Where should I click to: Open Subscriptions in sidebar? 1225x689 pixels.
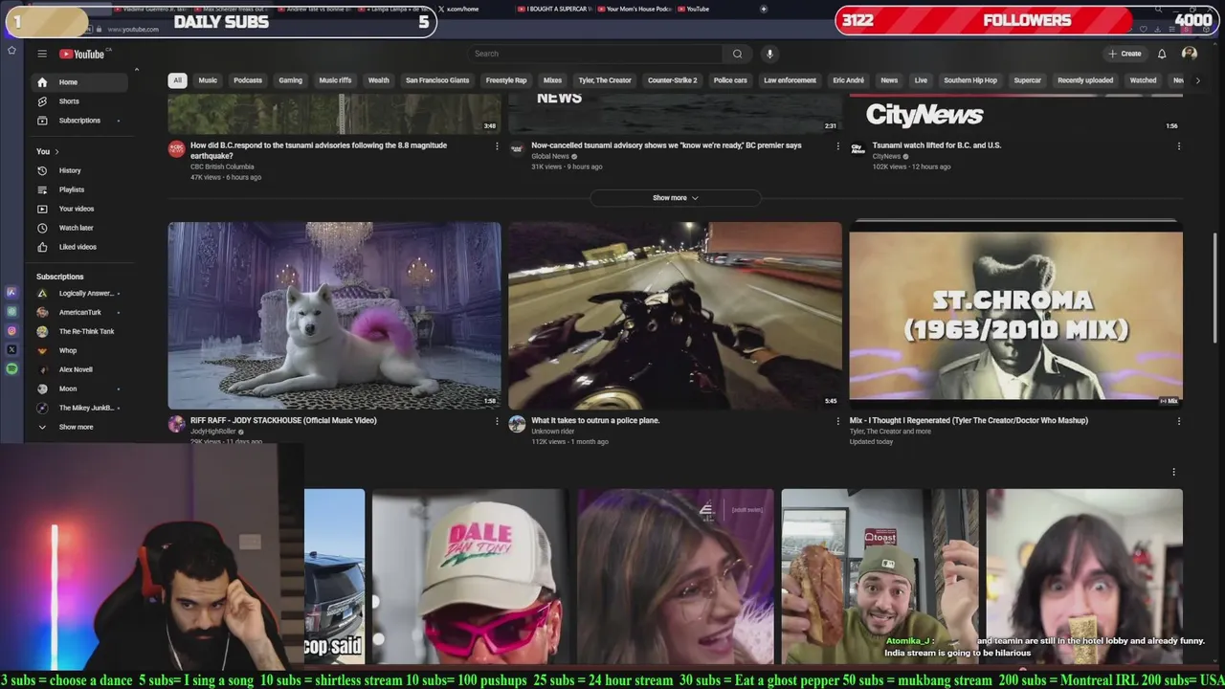80,121
